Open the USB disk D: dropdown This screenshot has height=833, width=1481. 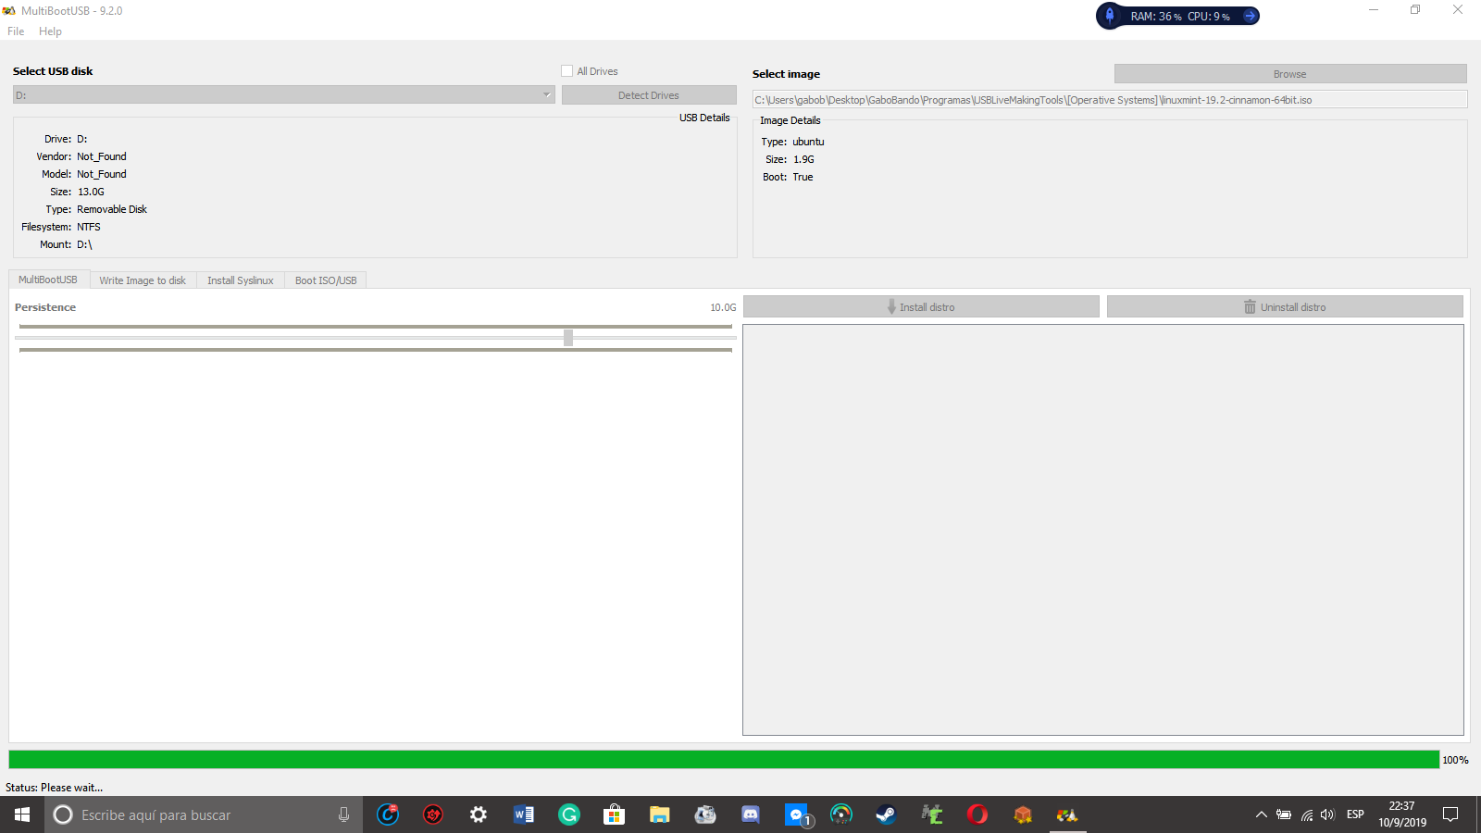click(283, 95)
